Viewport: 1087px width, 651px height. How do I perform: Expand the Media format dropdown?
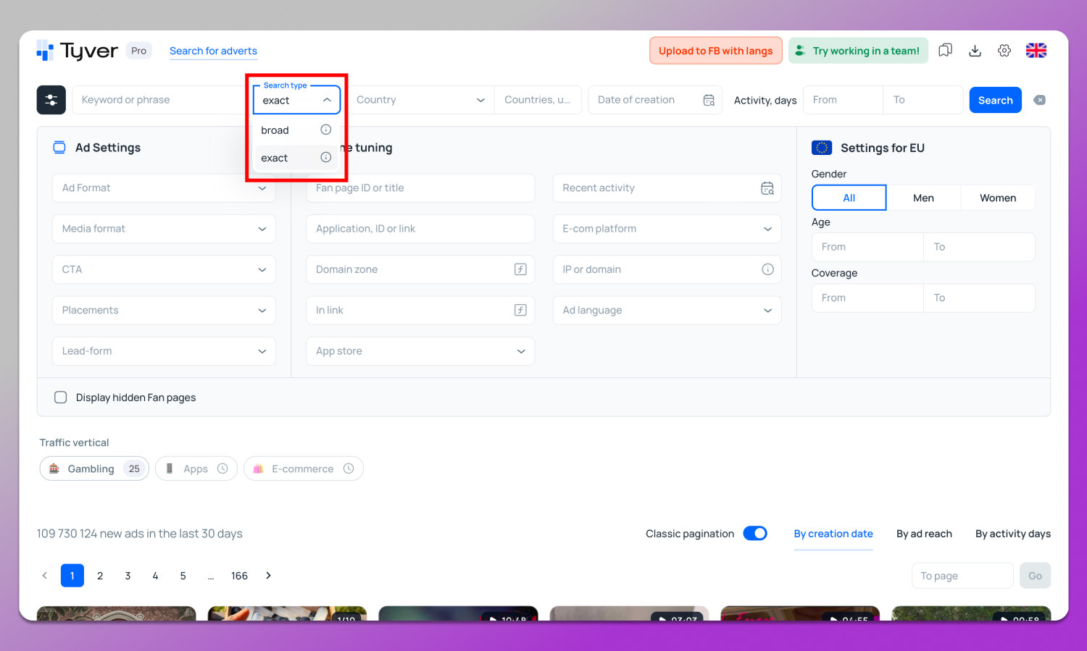(164, 229)
